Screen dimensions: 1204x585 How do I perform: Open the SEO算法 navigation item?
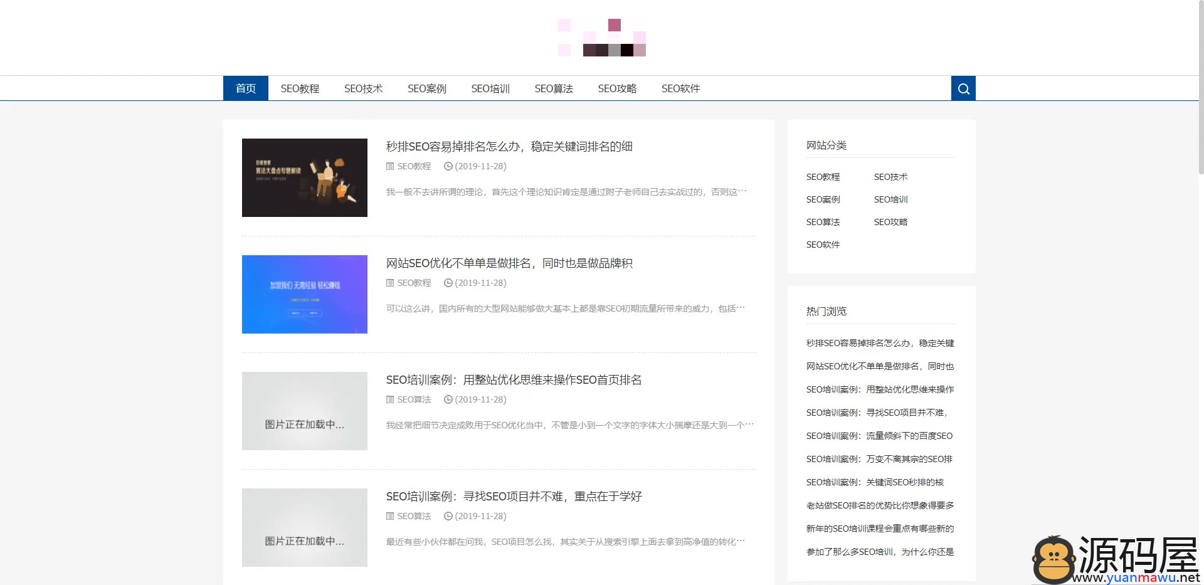pos(554,88)
